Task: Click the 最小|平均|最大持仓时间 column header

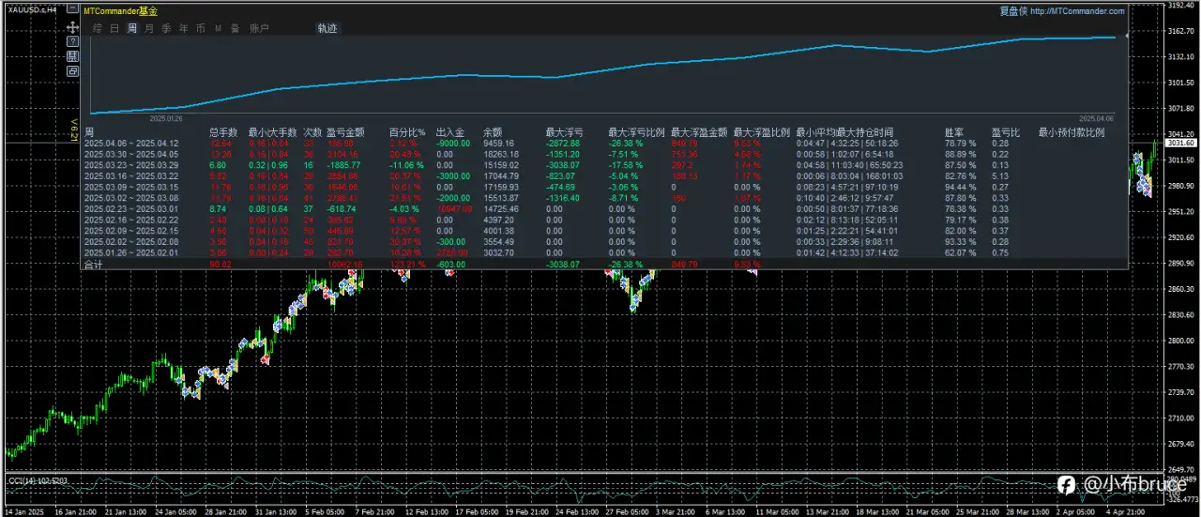Action: pos(844,132)
